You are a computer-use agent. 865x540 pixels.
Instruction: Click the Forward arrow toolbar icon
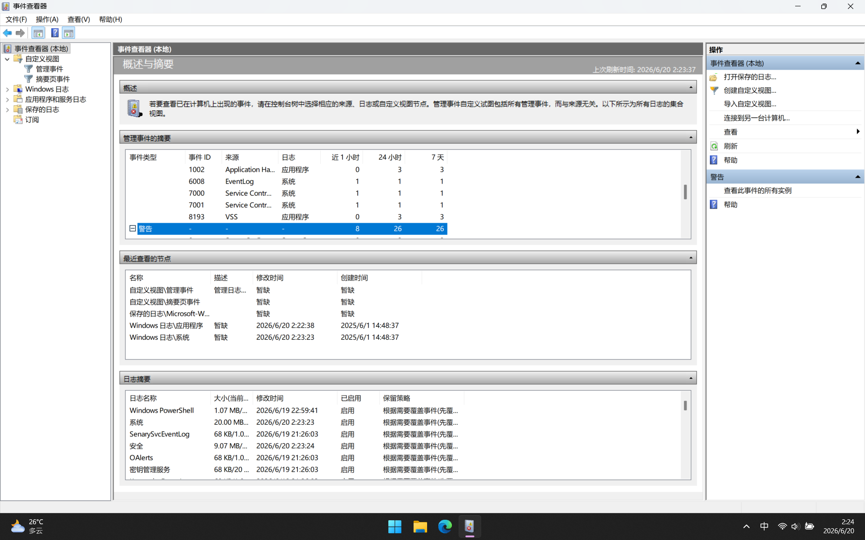20,33
